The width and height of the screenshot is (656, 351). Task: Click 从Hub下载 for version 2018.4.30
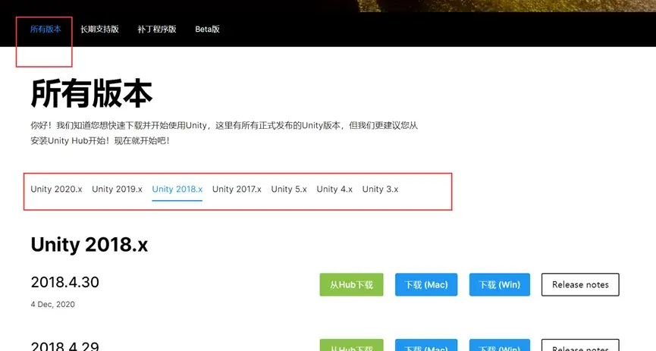(351, 284)
